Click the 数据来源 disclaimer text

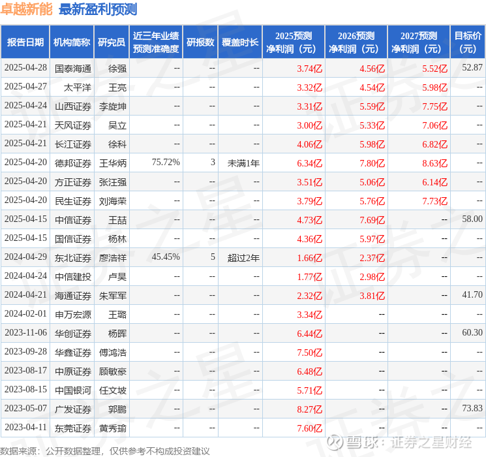pyautogui.click(x=105, y=451)
